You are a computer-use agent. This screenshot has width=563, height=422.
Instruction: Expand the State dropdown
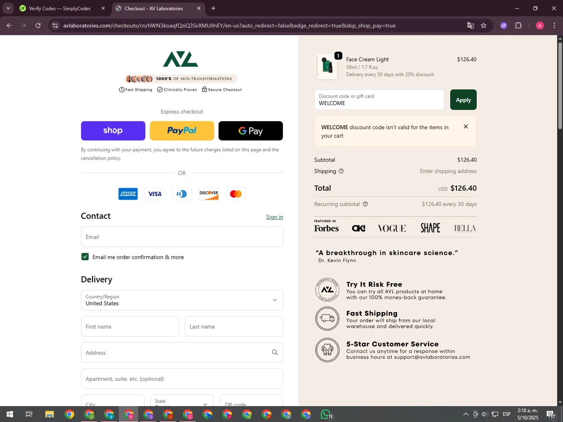tap(182, 401)
